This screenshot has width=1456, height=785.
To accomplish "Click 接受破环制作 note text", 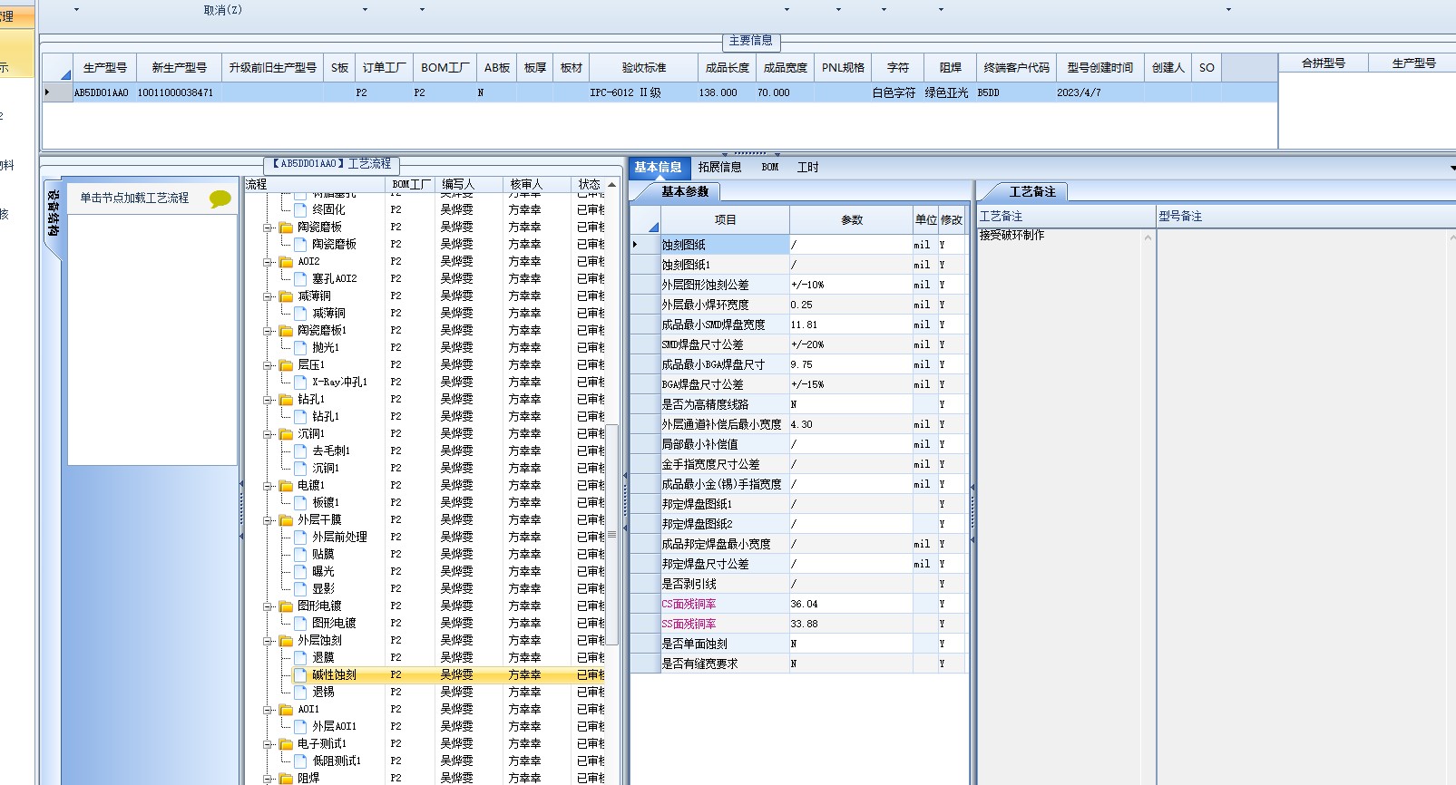I will coord(1012,236).
